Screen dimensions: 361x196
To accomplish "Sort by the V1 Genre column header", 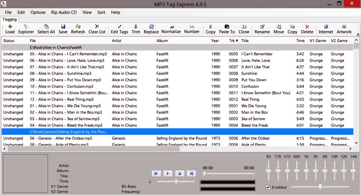I will click(x=318, y=41).
